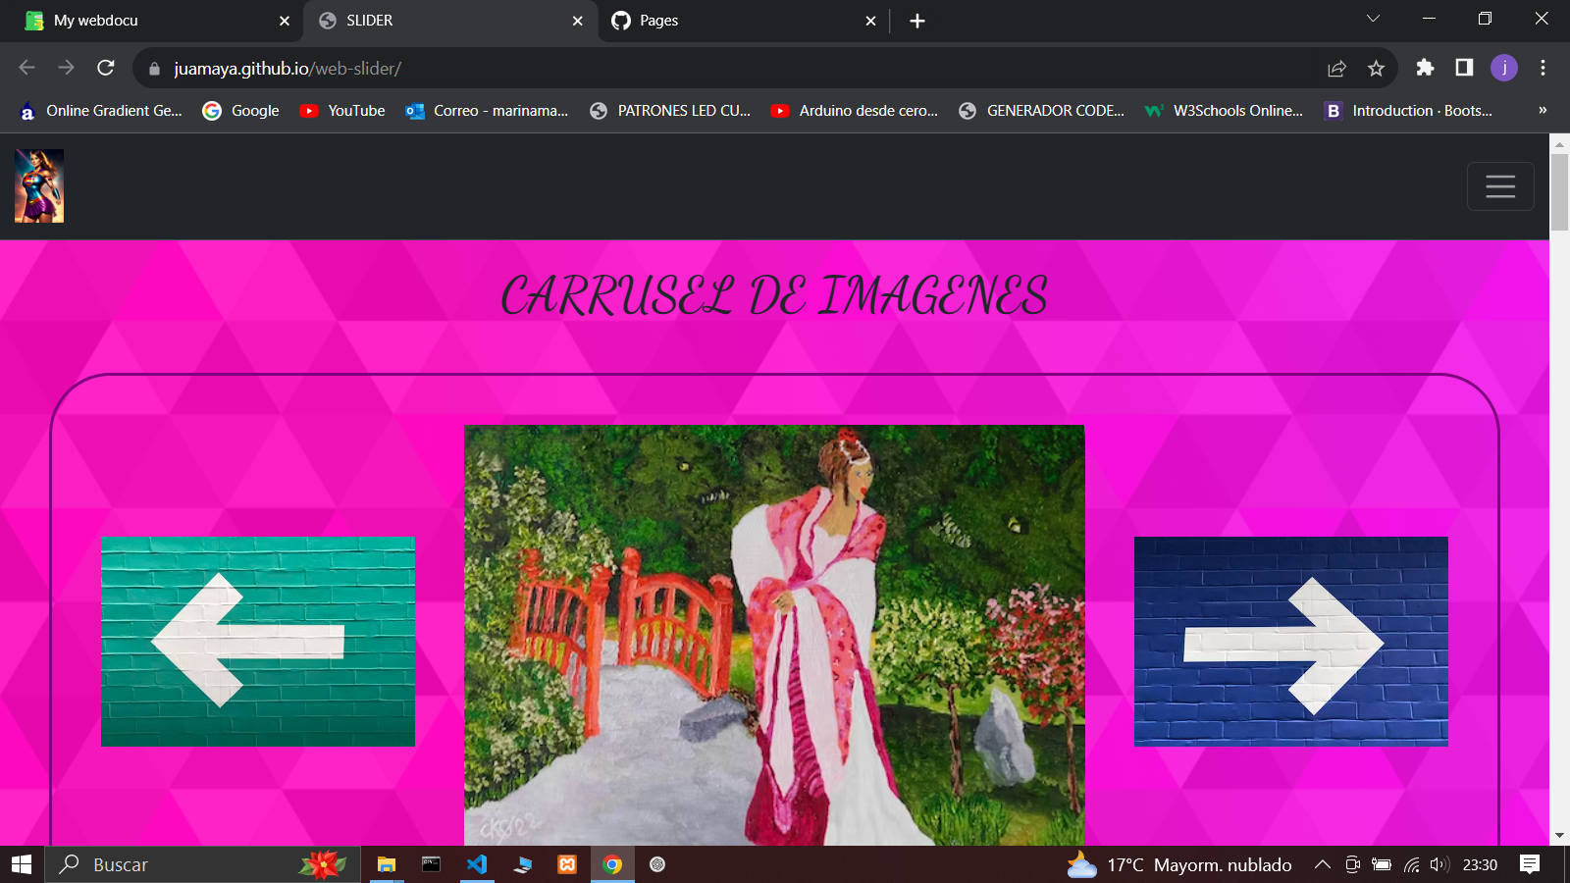Show previous image with left arrow
The image size is (1570, 883).
coord(258,642)
